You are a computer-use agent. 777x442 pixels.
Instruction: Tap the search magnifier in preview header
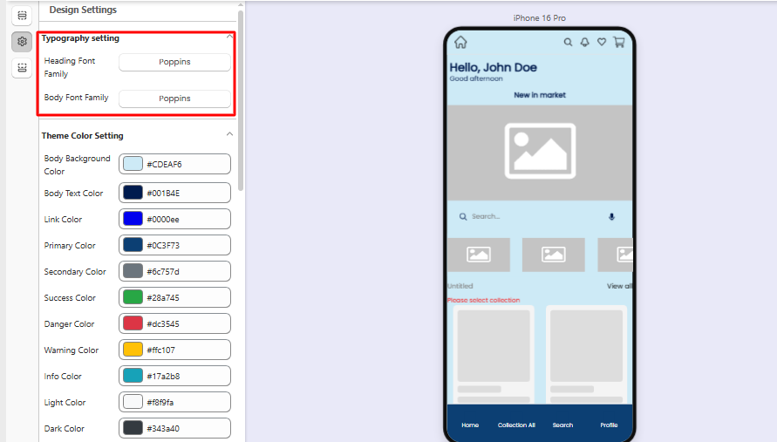(569, 42)
